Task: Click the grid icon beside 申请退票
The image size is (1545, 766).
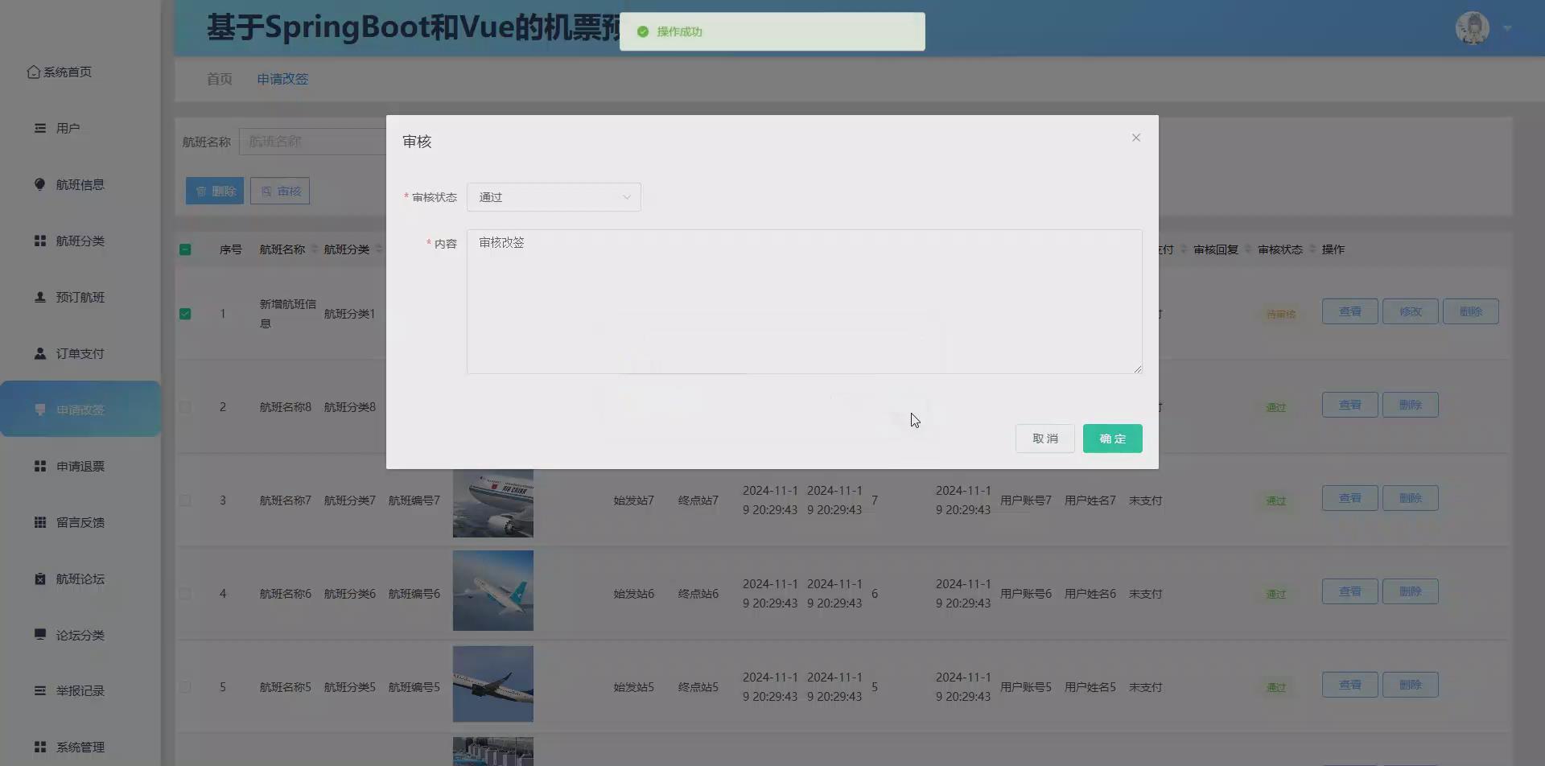Action: (x=39, y=466)
